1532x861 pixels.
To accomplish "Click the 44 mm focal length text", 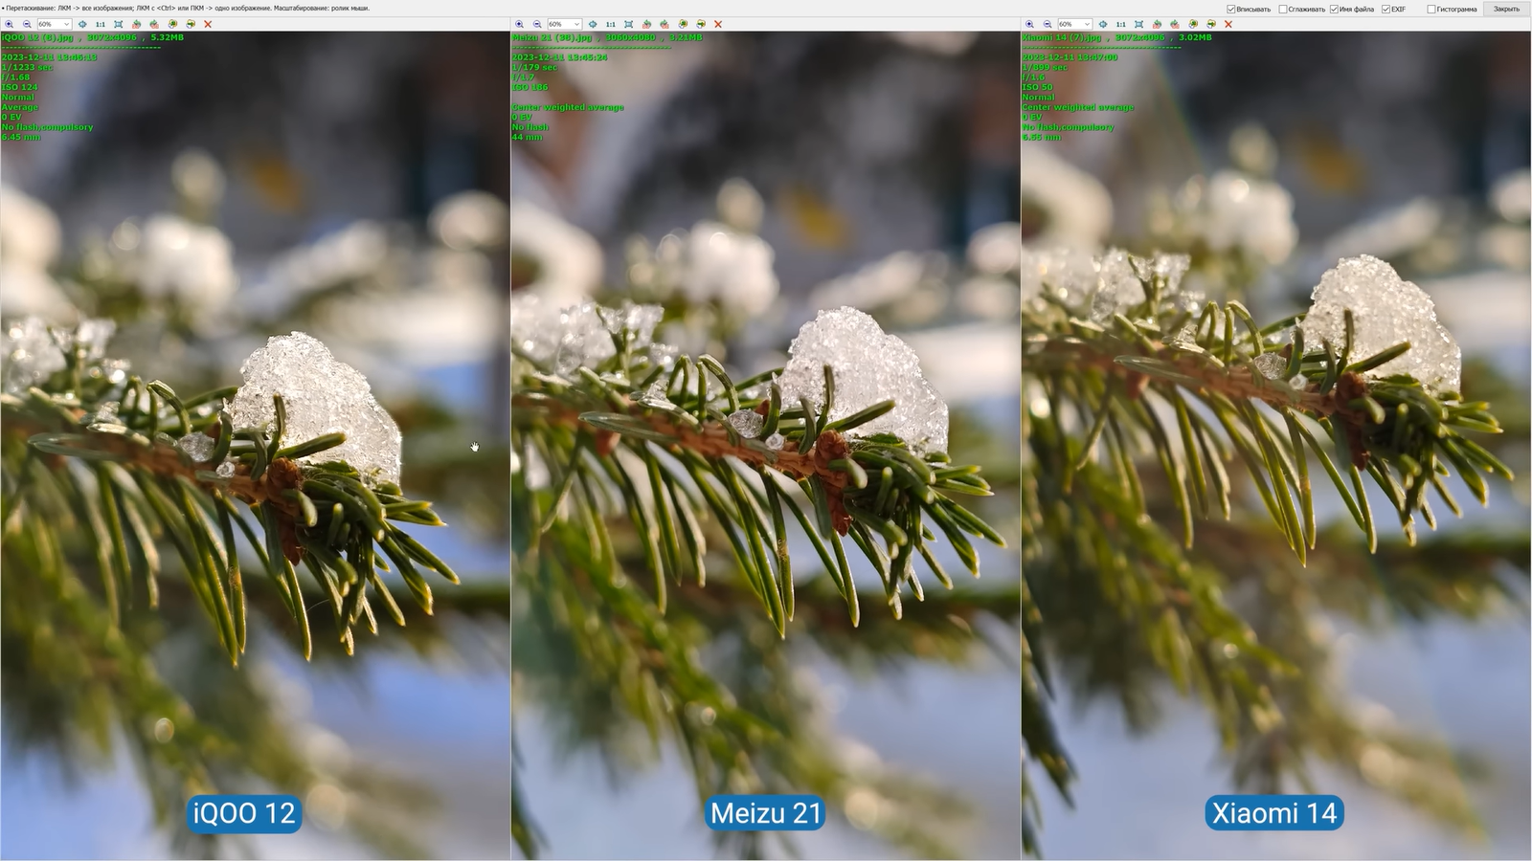I will pyautogui.click(x=527, y=137).
